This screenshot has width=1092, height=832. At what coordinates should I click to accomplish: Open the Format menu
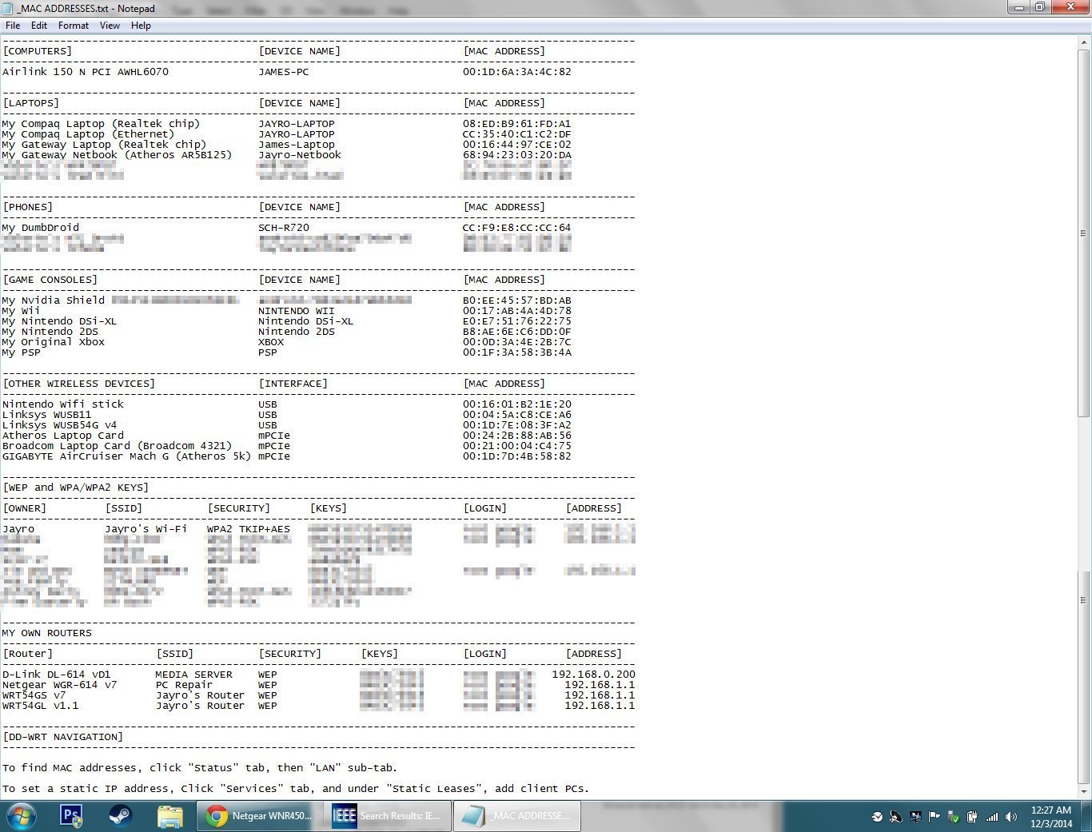(74, 26)
